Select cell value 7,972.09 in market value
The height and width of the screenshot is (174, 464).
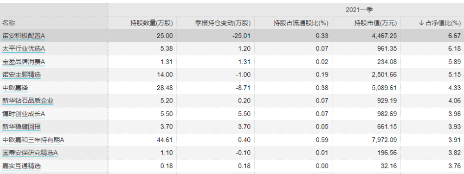click(384, 140)
